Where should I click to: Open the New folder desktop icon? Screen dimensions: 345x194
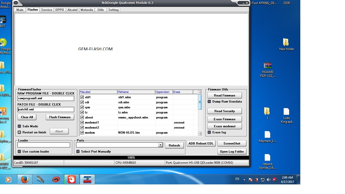tap(286, 44)
